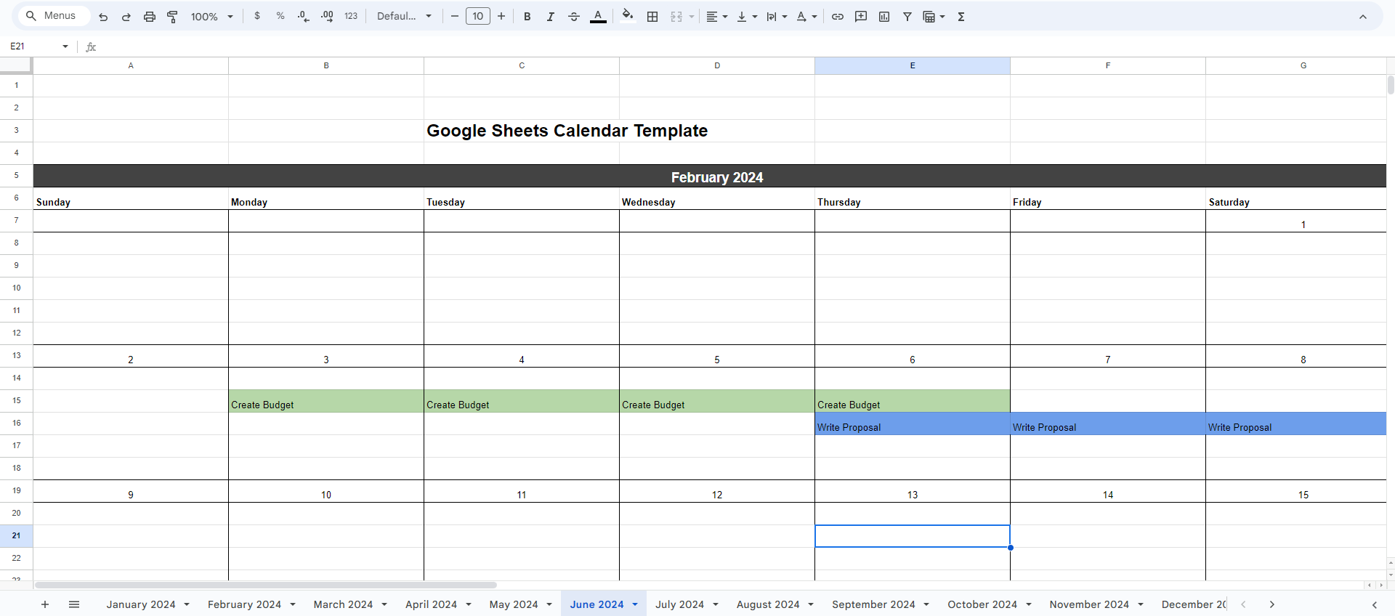The height and width of the screenshot is (616, 1395).
Task: Switch to the July 2024 sheet
Action: point(679,604)
